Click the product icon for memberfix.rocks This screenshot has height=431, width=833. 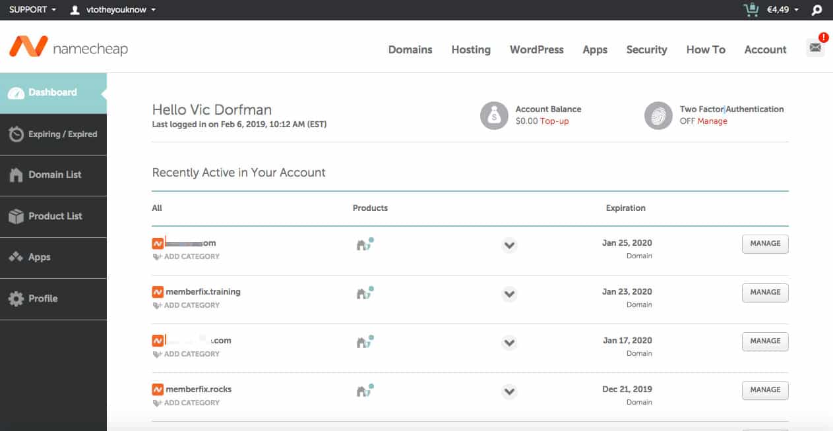(364, 391)
